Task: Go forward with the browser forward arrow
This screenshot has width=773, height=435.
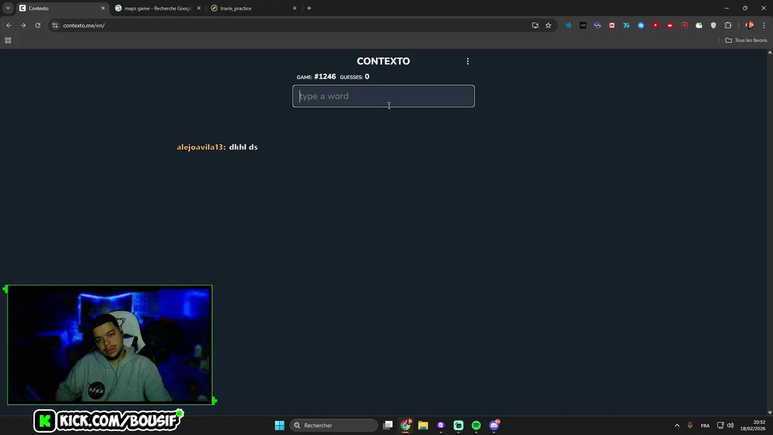Action: 23,25
